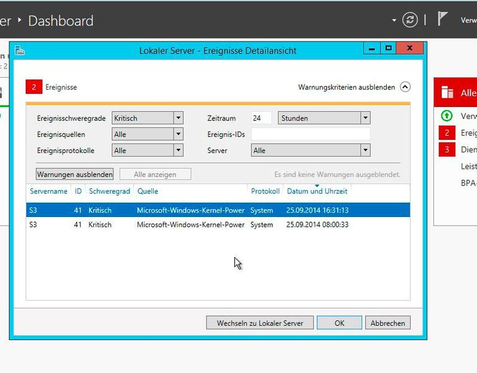Click the red Alle tile servers icon
Screen dimensions: 477x373
click(447, 92)
